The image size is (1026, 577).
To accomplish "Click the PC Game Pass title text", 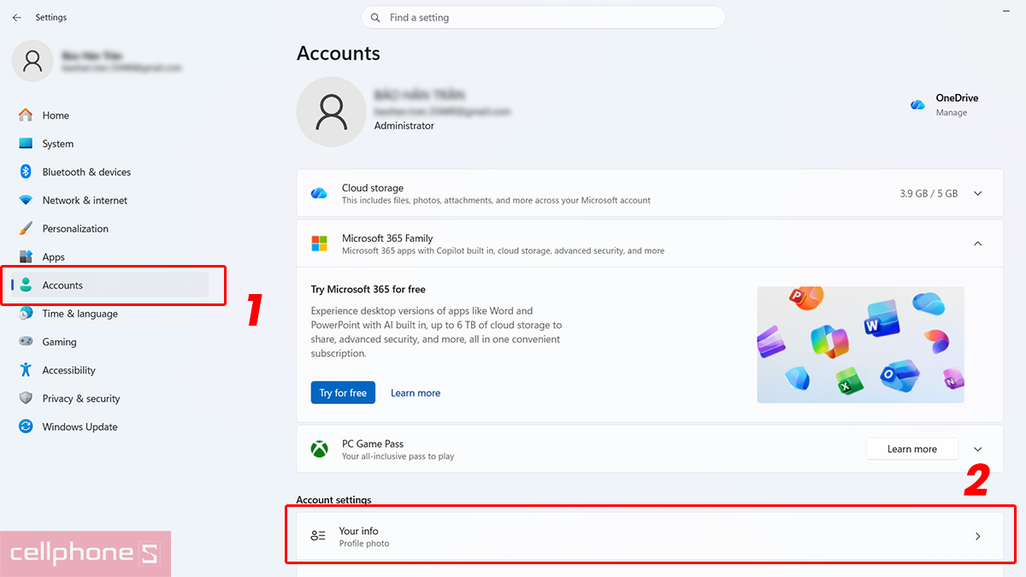I will (x=373, y=444).
